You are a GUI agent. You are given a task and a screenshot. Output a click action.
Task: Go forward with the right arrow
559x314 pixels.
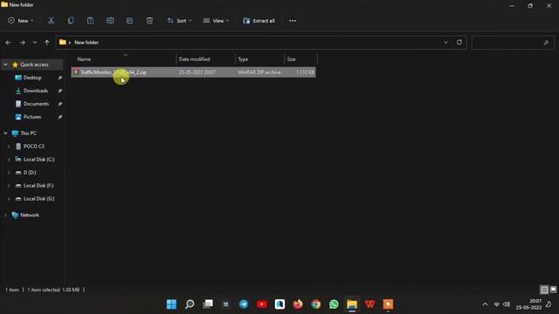point(22,43)
